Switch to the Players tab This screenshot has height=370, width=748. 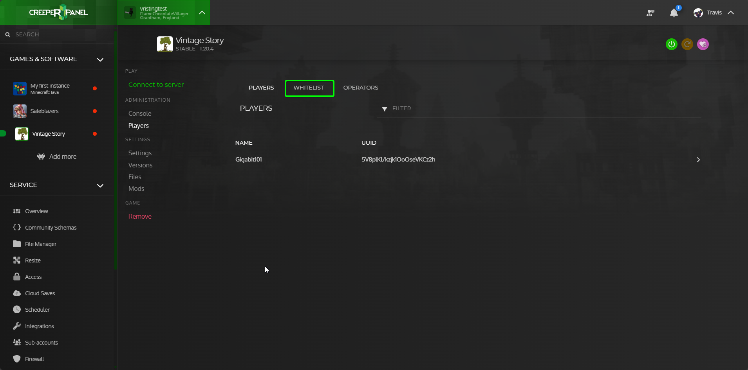pyautogui.click(x=261, y=88)
